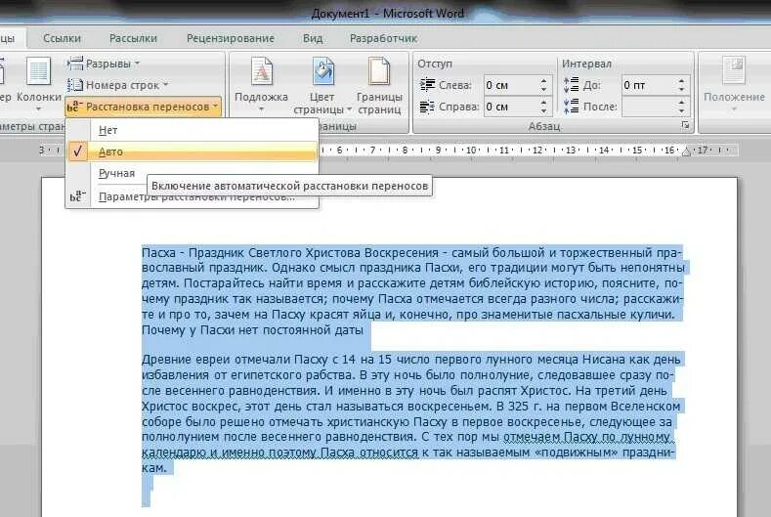Click the spacing before До icon
The height and width of the screenshot is (517, 771).
[572, 85]
